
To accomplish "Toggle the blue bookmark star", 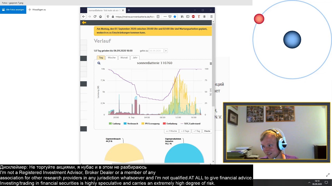I will click(175, 17).
